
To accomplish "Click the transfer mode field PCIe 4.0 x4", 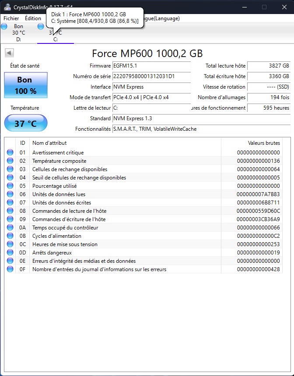I will pos(151,97).
